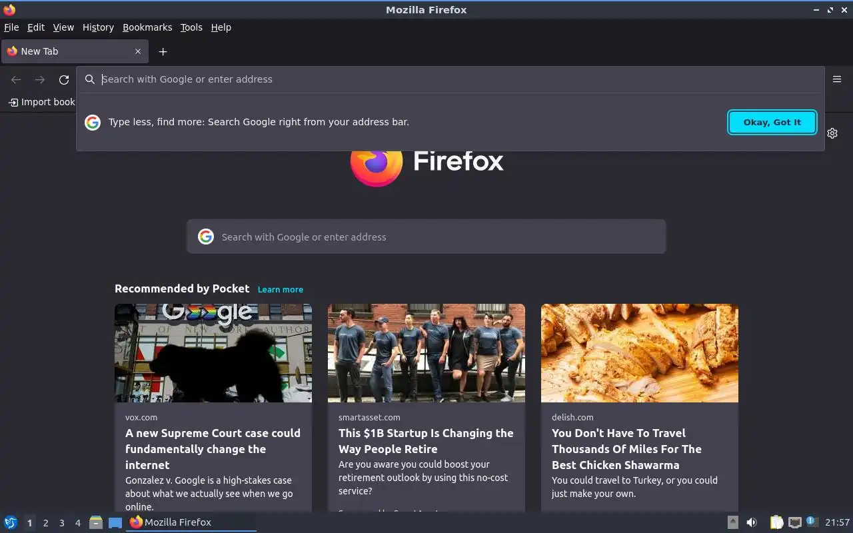The width and height of the screenshot is (853, 533).
Task: Open the network connection tray icon
Action: 794,522
